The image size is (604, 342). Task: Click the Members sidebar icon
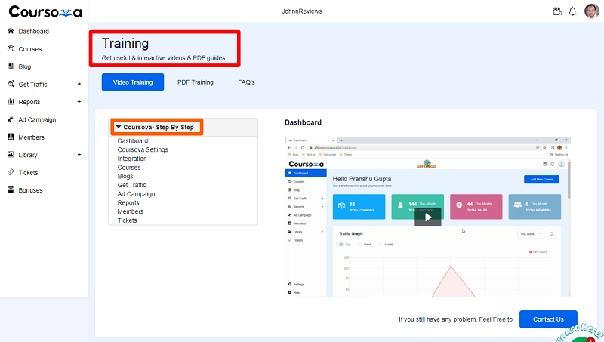11,137
